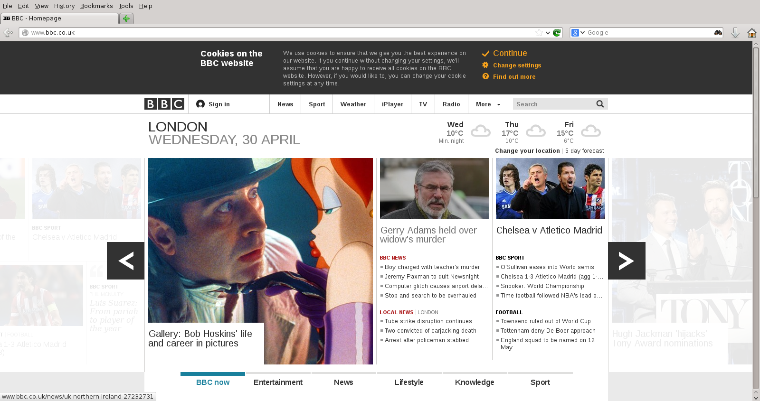Open Gerry Adams held over widow's murder headline
Image resolution: width=760 pixels, height=401 pixels.
[428, 234]
